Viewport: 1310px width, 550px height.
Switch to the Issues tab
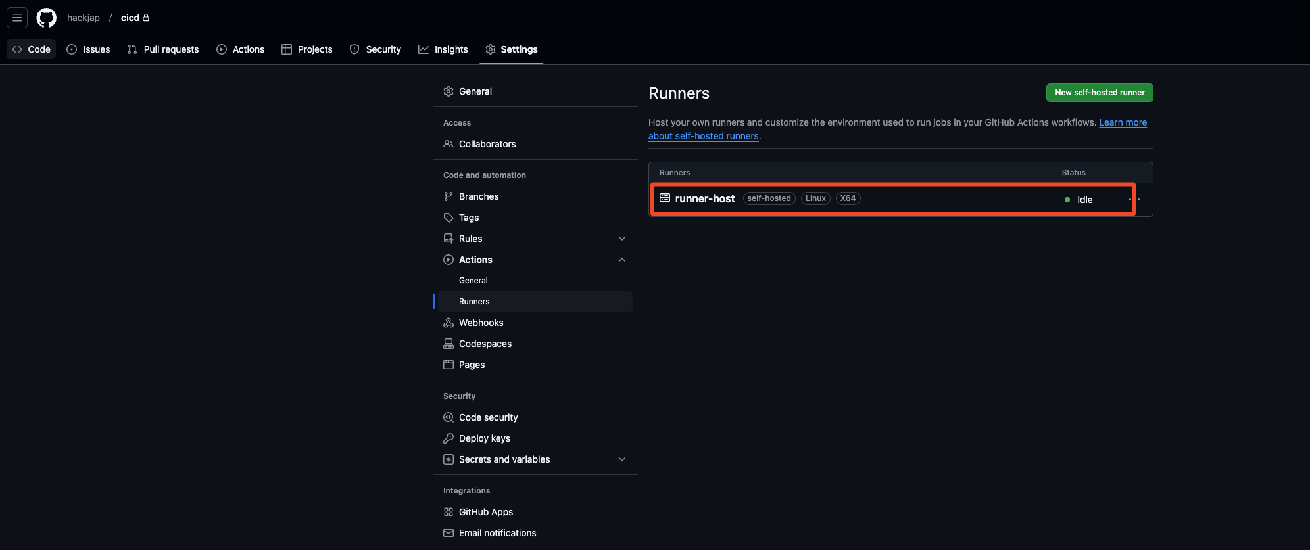pos(89,49)
